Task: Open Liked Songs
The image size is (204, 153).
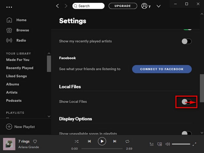Action: tap(16, 76)
